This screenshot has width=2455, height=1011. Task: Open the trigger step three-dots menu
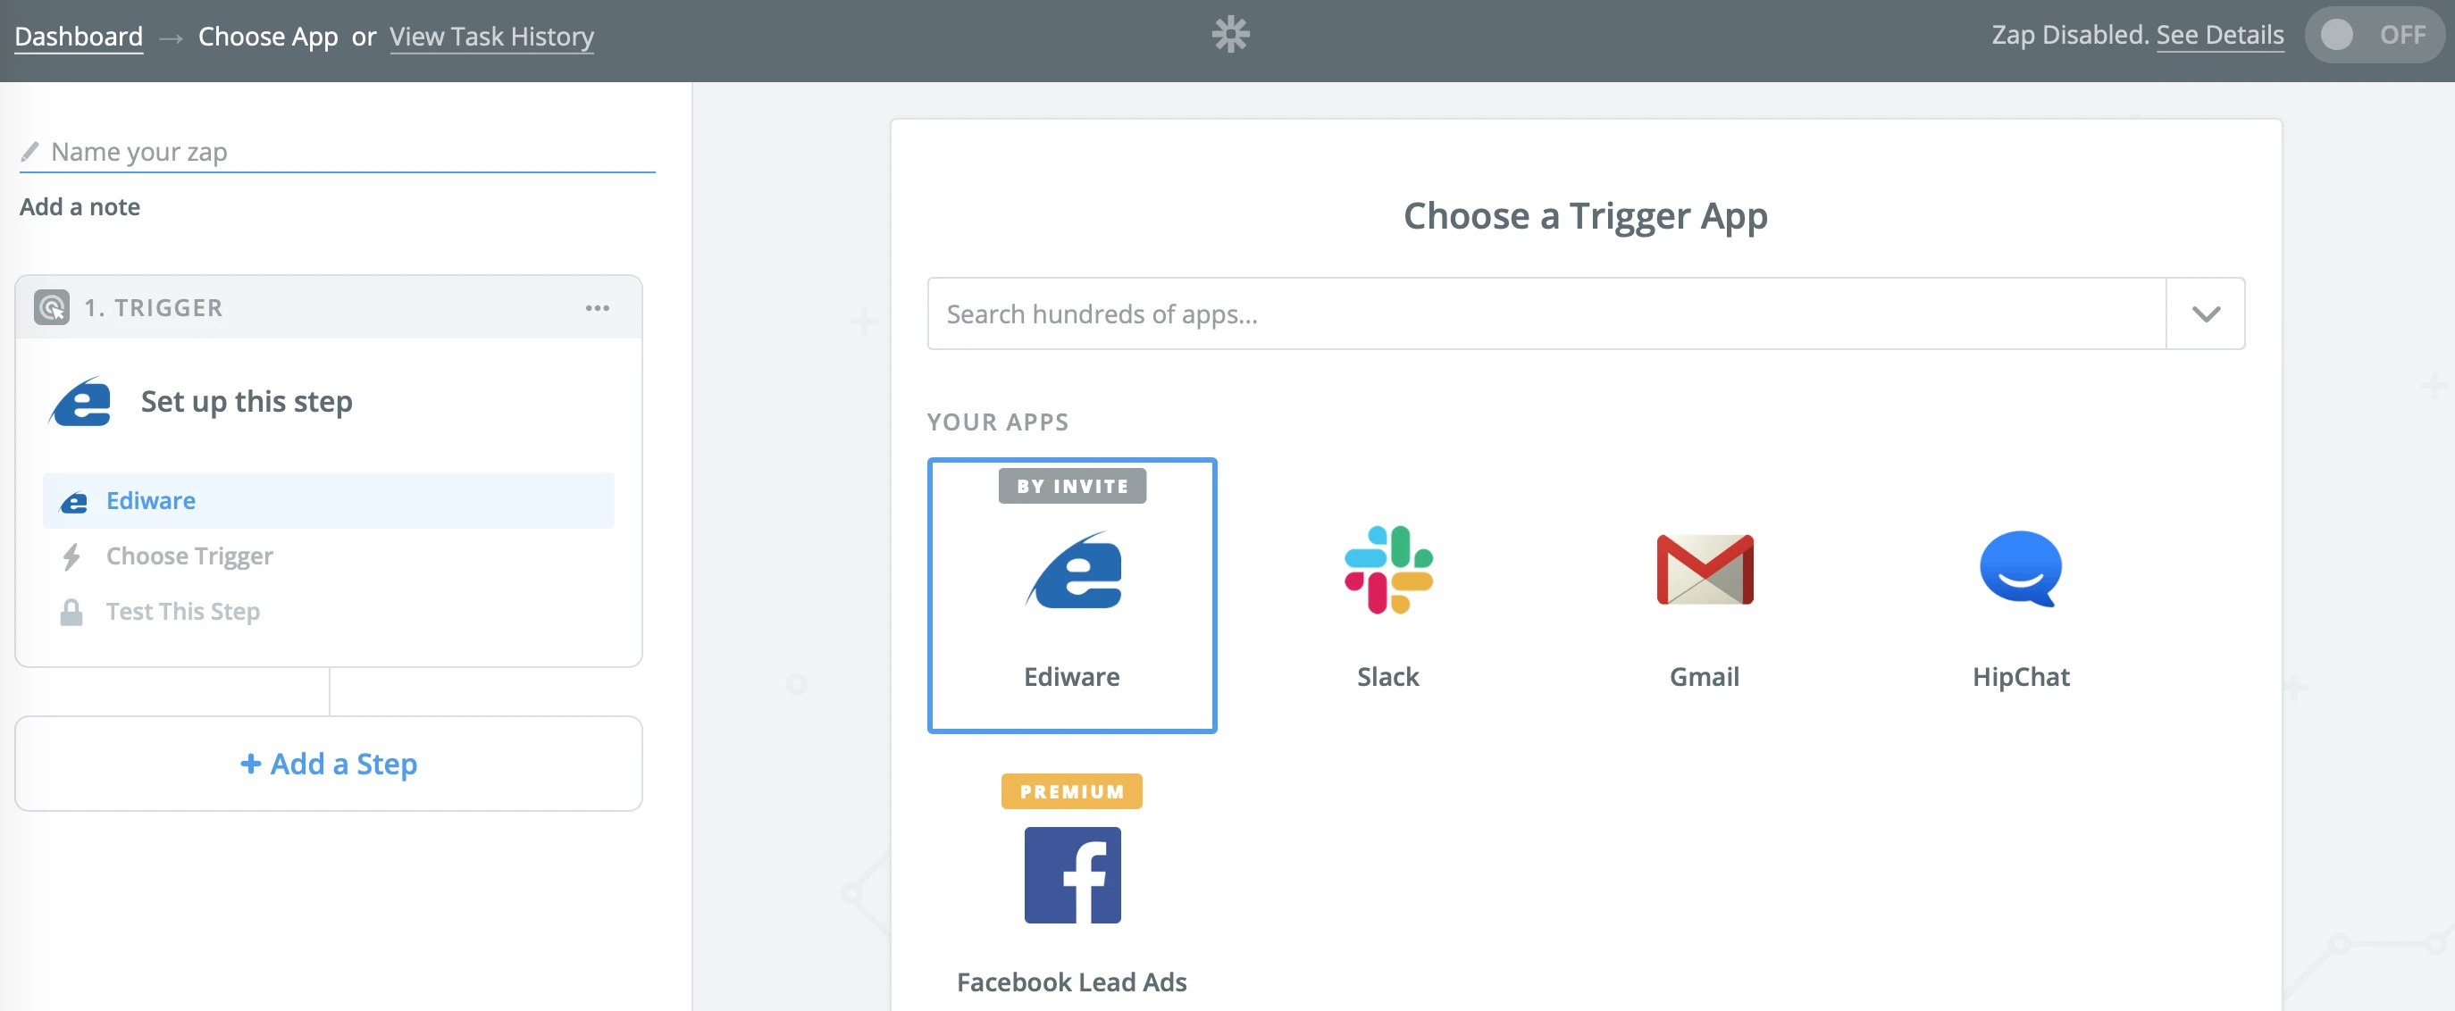598,308
